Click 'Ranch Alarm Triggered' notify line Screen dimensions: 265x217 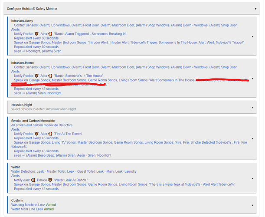pos(70,34)
